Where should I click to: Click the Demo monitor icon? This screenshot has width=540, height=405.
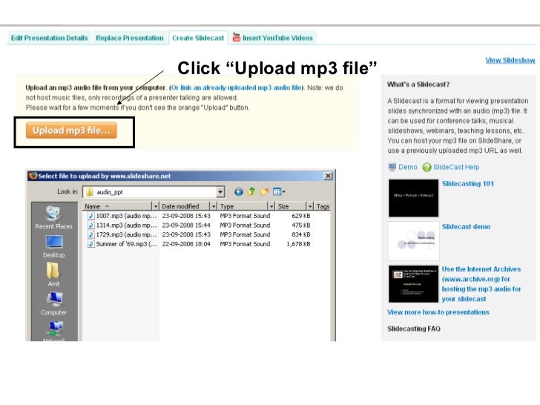(x=392, y=167)
